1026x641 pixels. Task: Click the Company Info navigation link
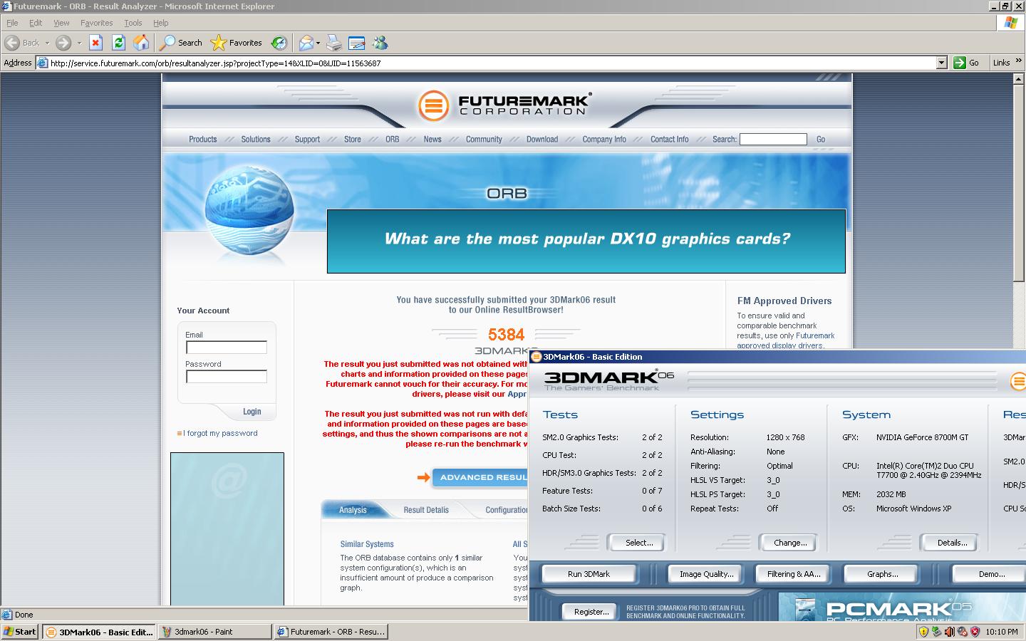pyautogui.click(x=604, y=140)
